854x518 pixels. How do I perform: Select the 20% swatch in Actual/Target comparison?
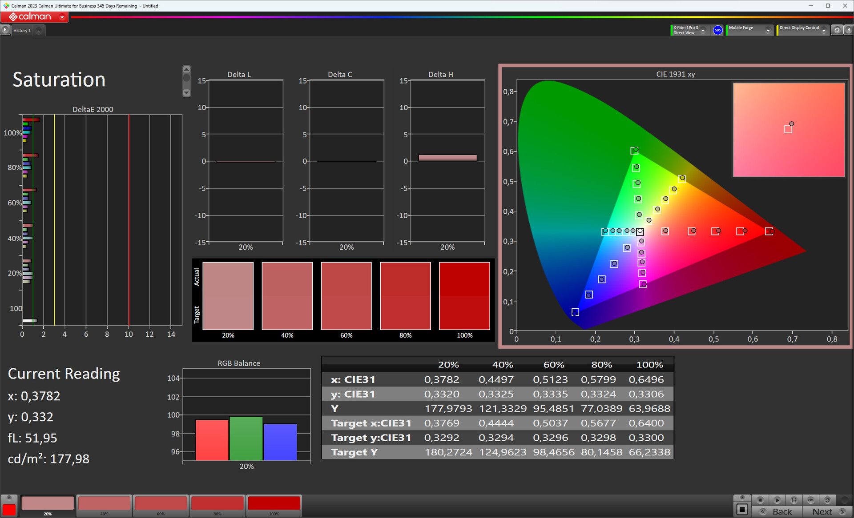tap(228, 296)
